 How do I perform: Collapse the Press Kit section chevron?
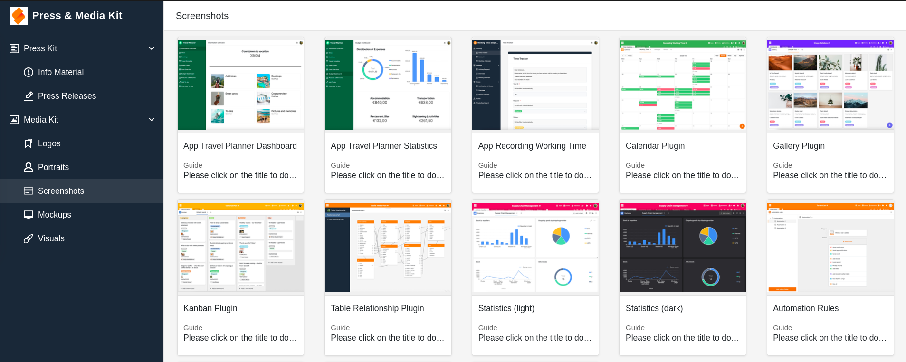pos(152,48)
